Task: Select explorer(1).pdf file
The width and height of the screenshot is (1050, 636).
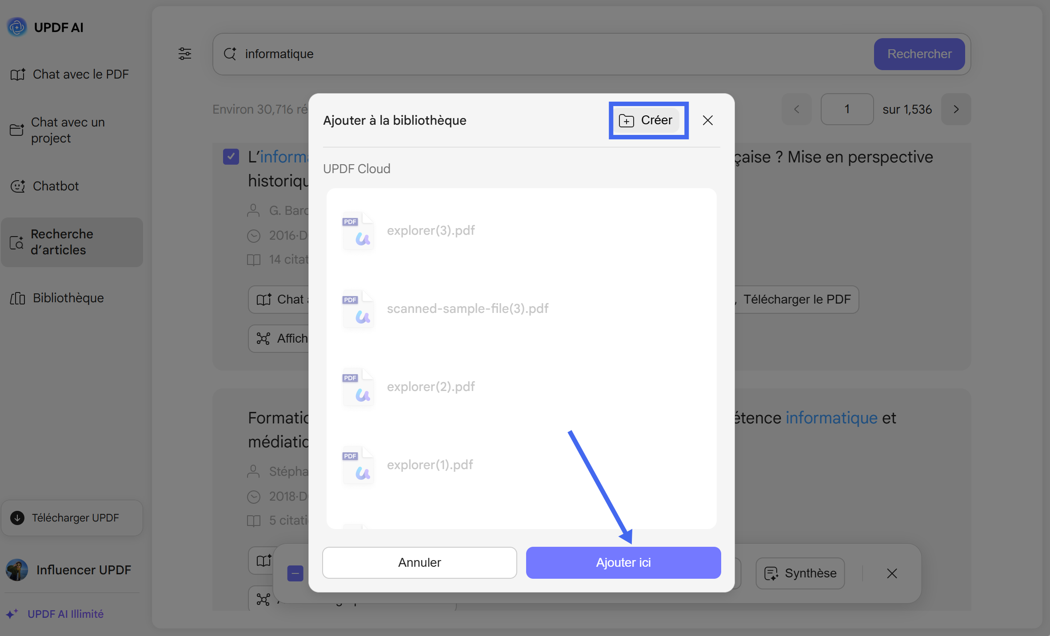Action: [521, 465]
